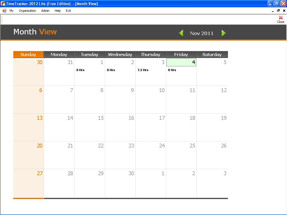Image resolution: width=287 pixels, height=215 pixels.
Task: Click the red X Close toolbar icon
Action: [x=281, y=19]
